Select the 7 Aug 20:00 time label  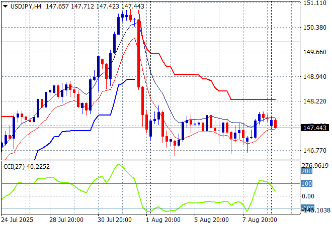260,220
